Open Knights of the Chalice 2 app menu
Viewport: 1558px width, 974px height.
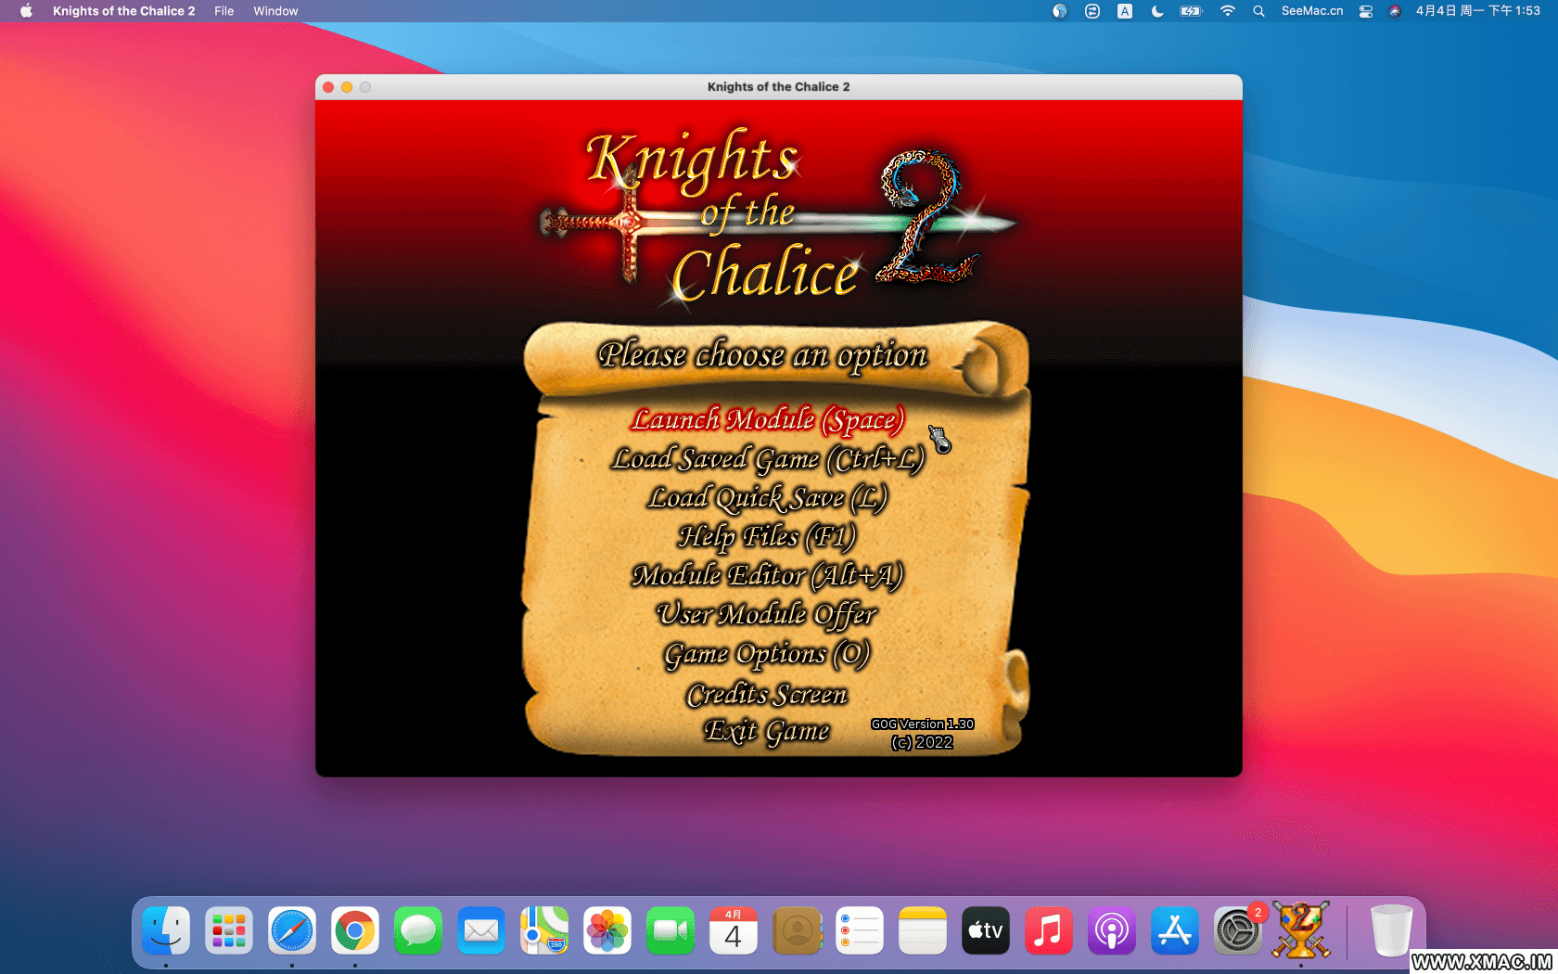point(123,11)
